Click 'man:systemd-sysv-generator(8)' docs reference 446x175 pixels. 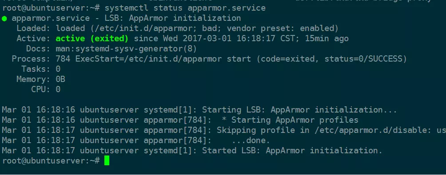point(126,49)
